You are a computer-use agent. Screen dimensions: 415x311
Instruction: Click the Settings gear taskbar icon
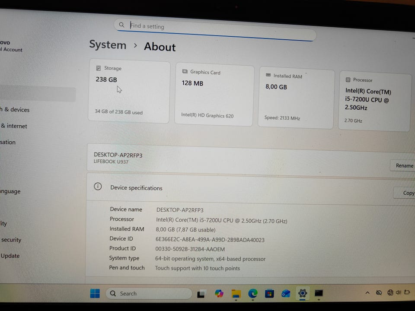[303, 293]
